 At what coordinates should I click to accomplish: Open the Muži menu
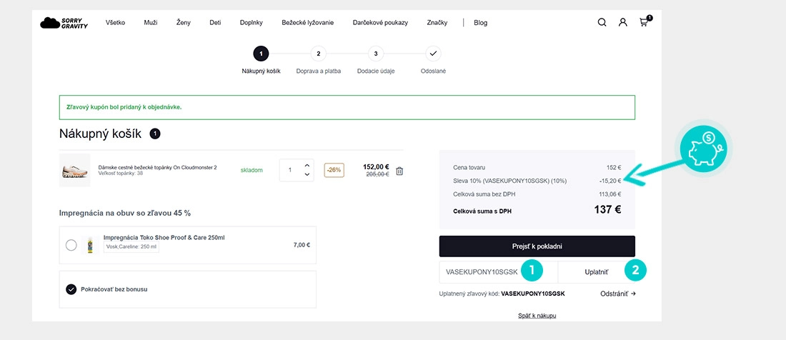150,23
